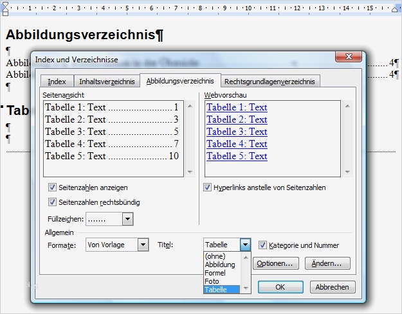
Task: Click the left indent marker on ruler
Action: click(5, 8)
